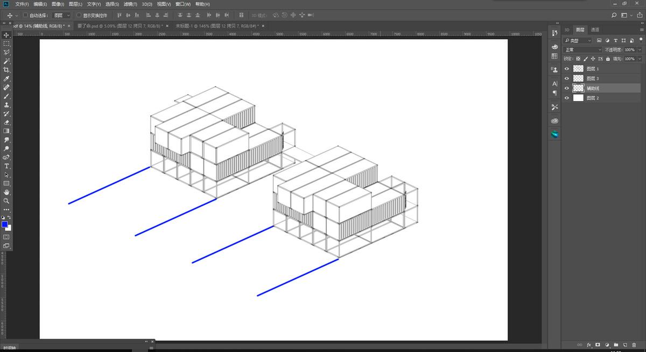The image size is (646, 352).
Task: Select the Path Selection tool
Action: [6, 175]
